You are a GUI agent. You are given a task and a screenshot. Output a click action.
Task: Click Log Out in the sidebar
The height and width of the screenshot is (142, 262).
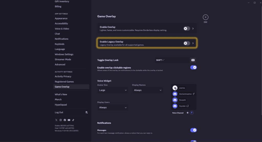pyautogui.click(x=59, y=112)
